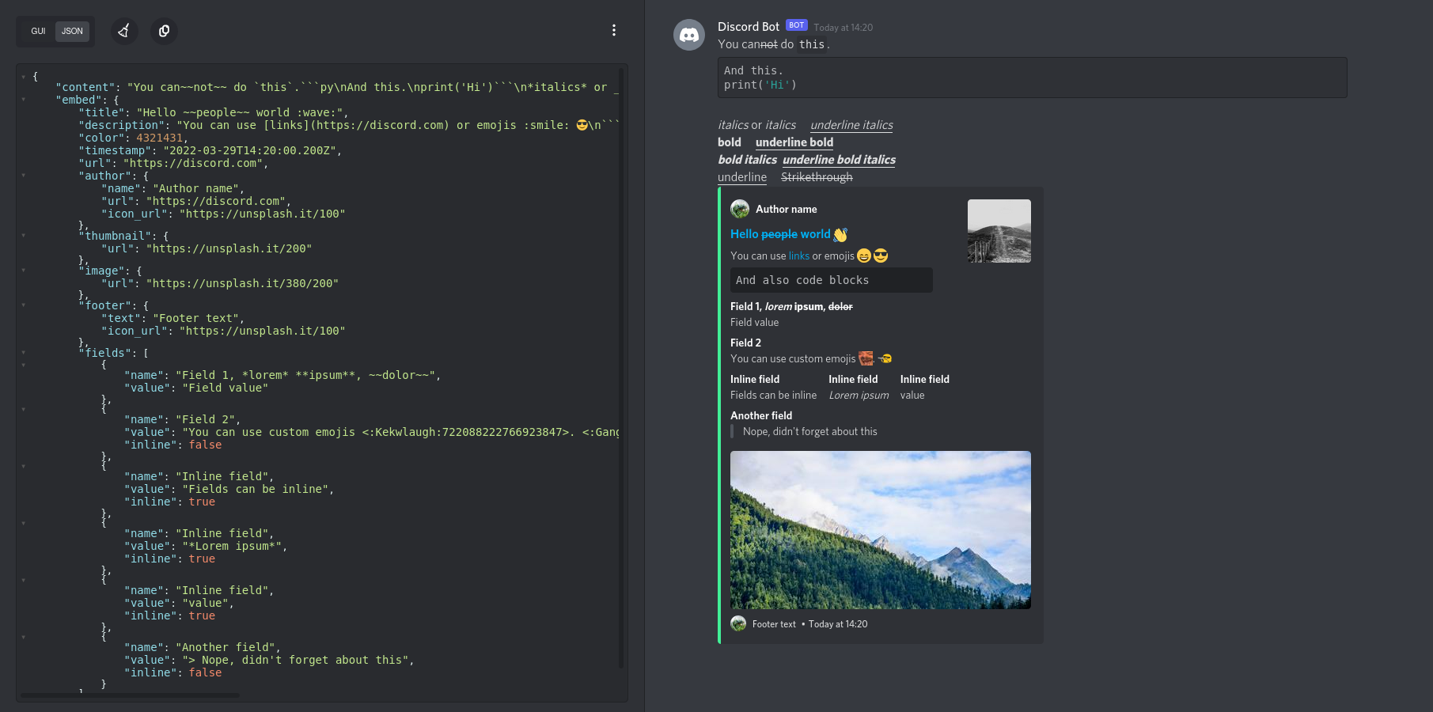Viewport: 1433px width, 712px height.
Task: Fold the "footer" object
Action: pos(24,305)
